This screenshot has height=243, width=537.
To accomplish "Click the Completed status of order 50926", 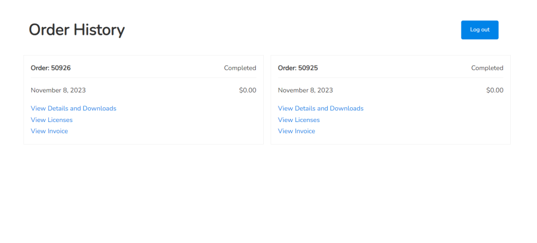I will click(240, 68).
